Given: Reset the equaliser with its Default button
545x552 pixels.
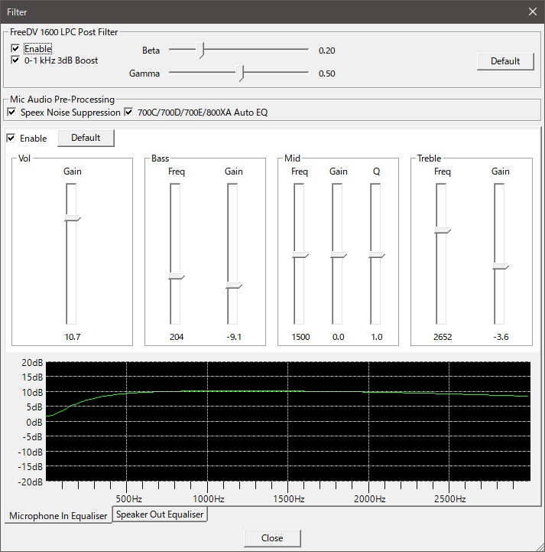Looking at the screenshot, I should pyautogui.click(x=86, y=138).
